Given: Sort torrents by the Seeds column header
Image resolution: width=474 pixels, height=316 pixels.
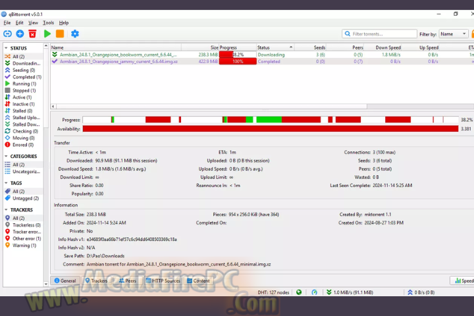Looking at the screenshot, I should pos(311,47).
